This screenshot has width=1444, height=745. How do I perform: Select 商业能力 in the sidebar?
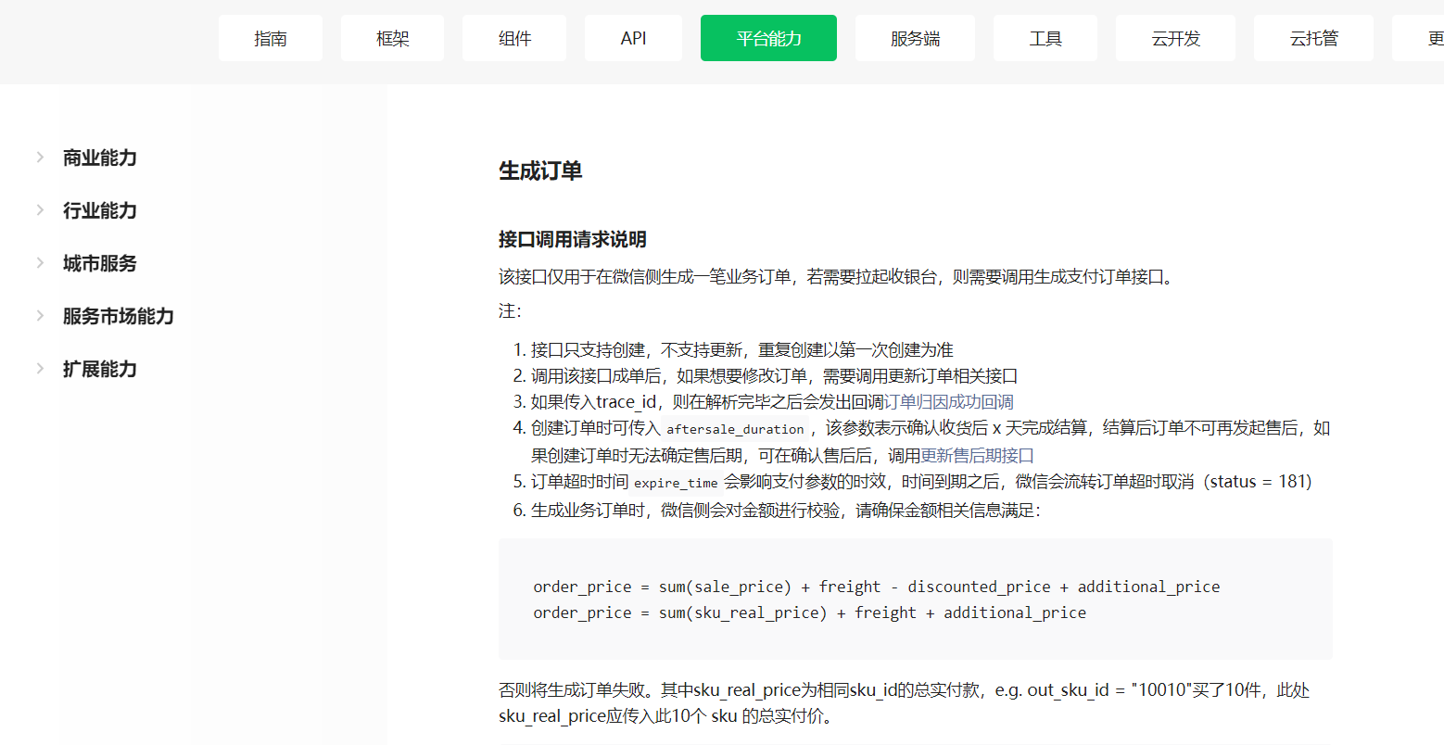tap(100, 158)
